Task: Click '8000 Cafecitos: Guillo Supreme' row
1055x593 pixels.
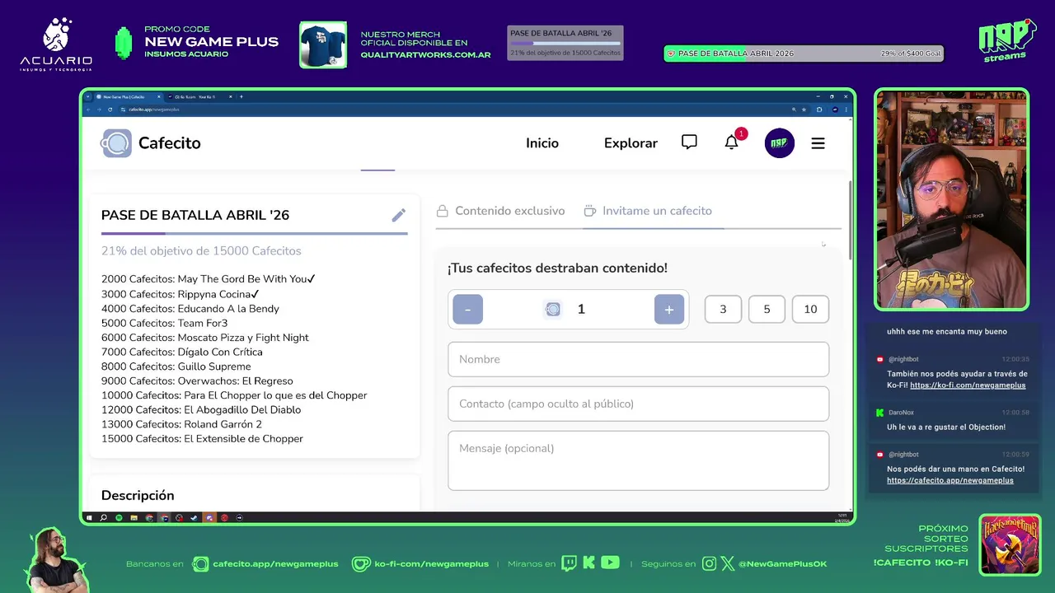Action: pos(176,367)
